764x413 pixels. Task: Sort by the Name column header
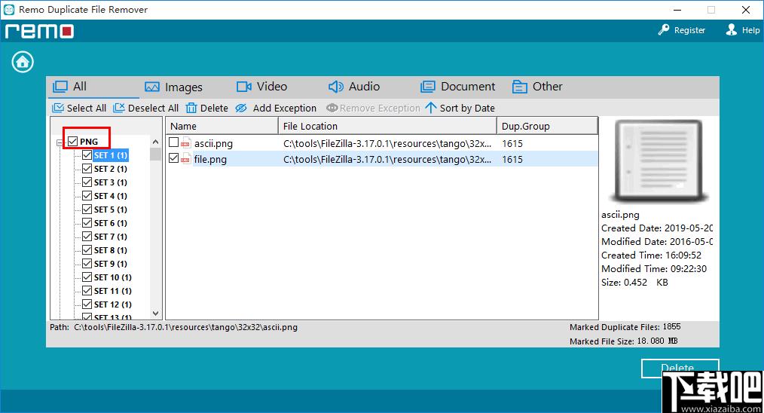tap(222, 126)
